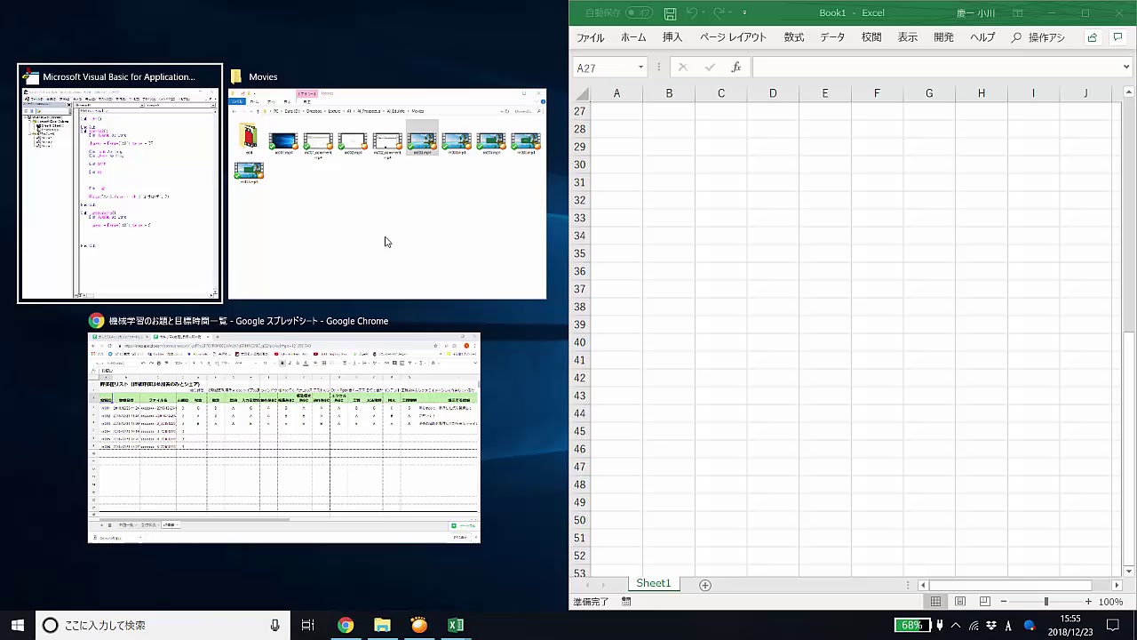
Task: Expand the Name Box dropdown arrow
Action: 640,68
